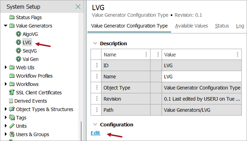Screen dimensions: 247x141
Task: Click the Object Types & Structures icon
Action: pyautogui.click(x=12, y=109)
